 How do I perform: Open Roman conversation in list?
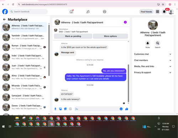click(24, 47)
